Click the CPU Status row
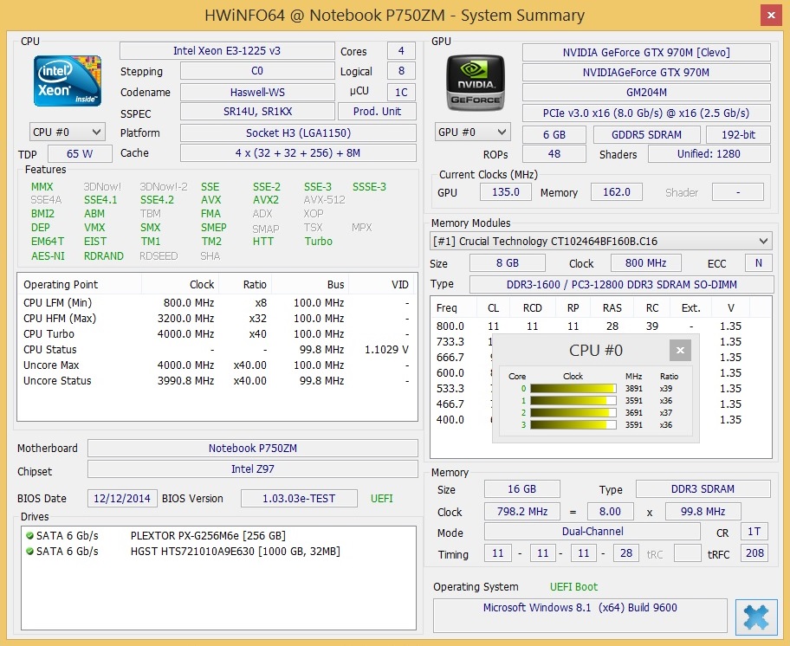The width and height of the screenshot is (790, 646). click(217, 350)
